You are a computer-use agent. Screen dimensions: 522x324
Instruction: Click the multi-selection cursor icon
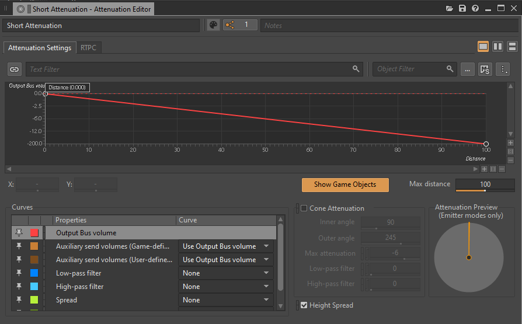coord(485,69)
